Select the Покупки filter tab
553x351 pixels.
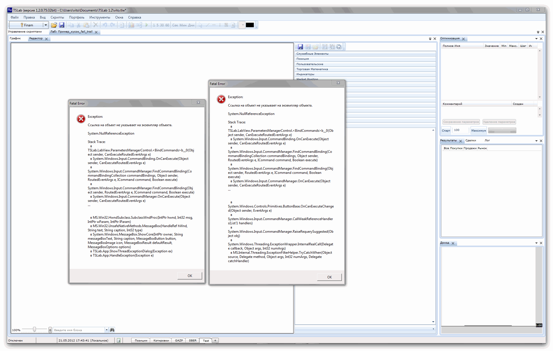click(456, 148)
